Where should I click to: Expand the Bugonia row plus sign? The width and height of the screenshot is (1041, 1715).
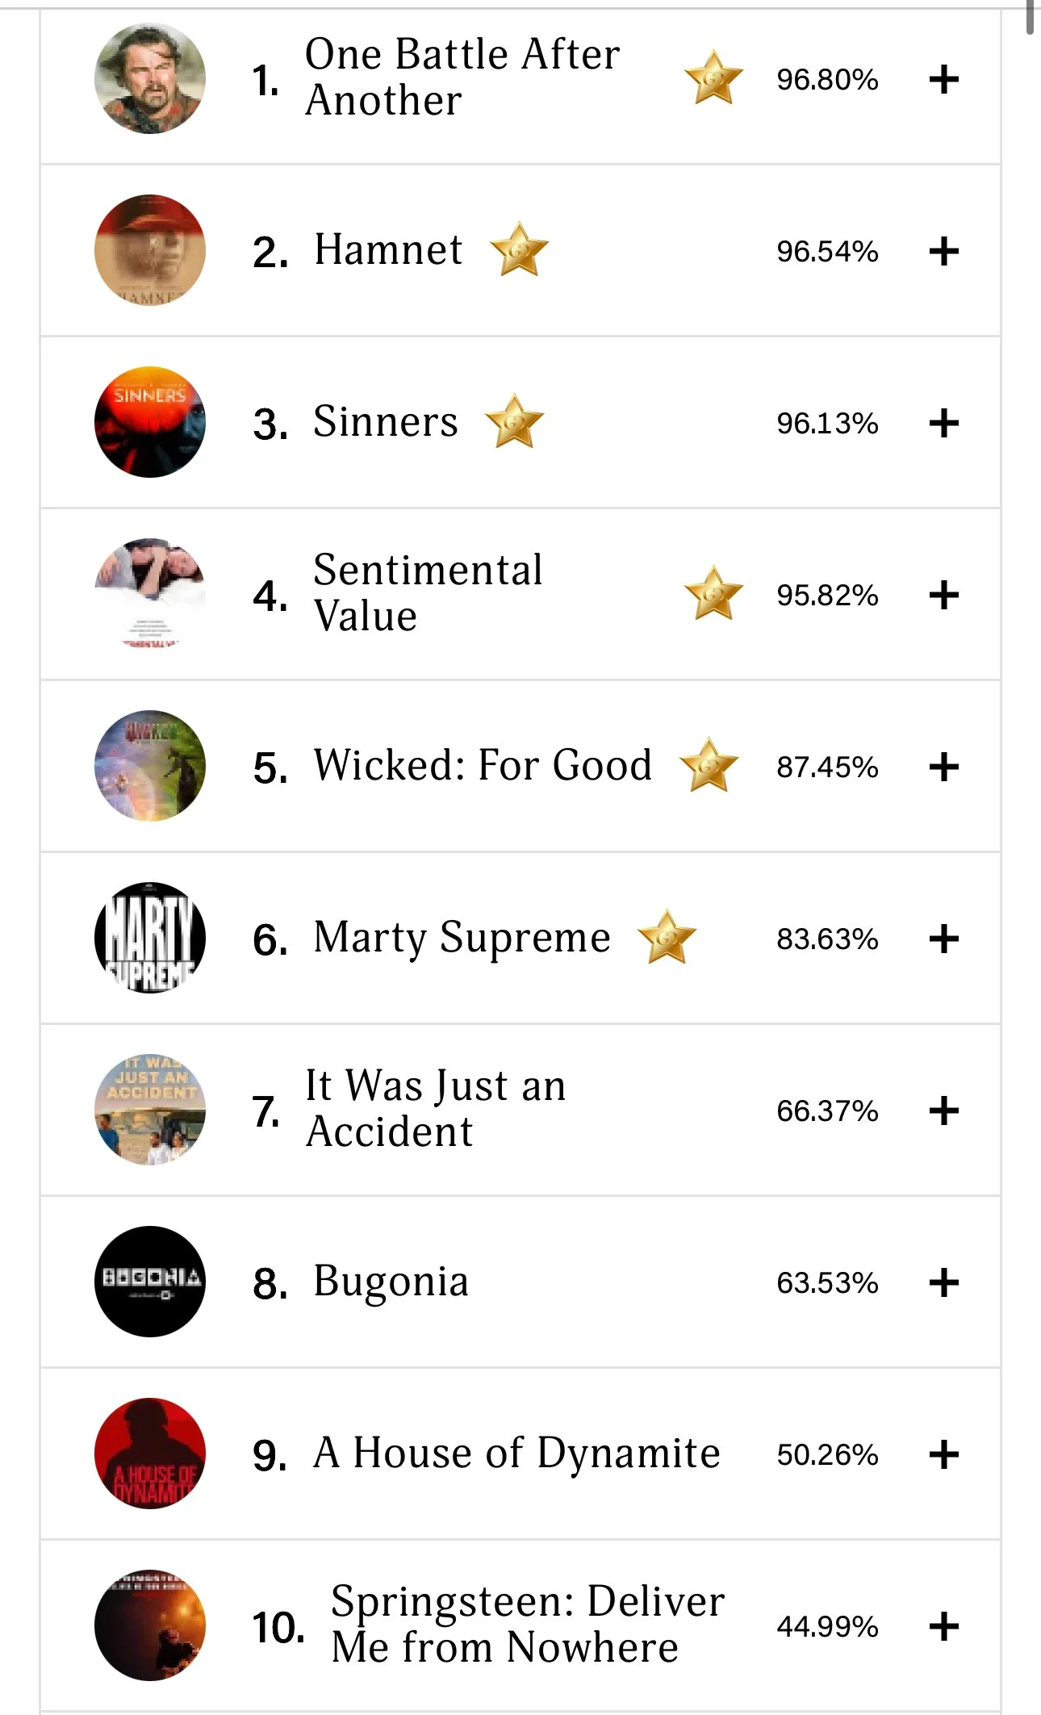point(943,1282)
